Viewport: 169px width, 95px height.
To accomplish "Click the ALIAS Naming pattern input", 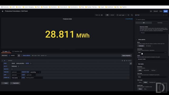I will [x=34, y=78].
